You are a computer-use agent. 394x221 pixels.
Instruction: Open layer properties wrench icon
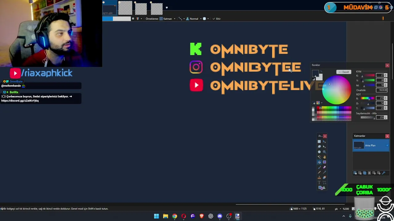[384, 173]
